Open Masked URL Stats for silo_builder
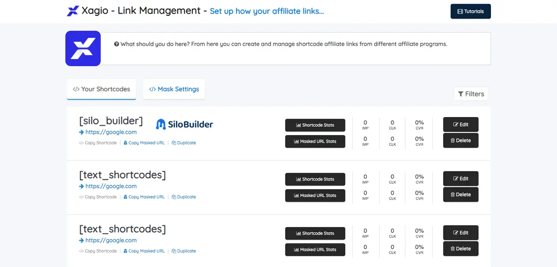 coord(315,141)
